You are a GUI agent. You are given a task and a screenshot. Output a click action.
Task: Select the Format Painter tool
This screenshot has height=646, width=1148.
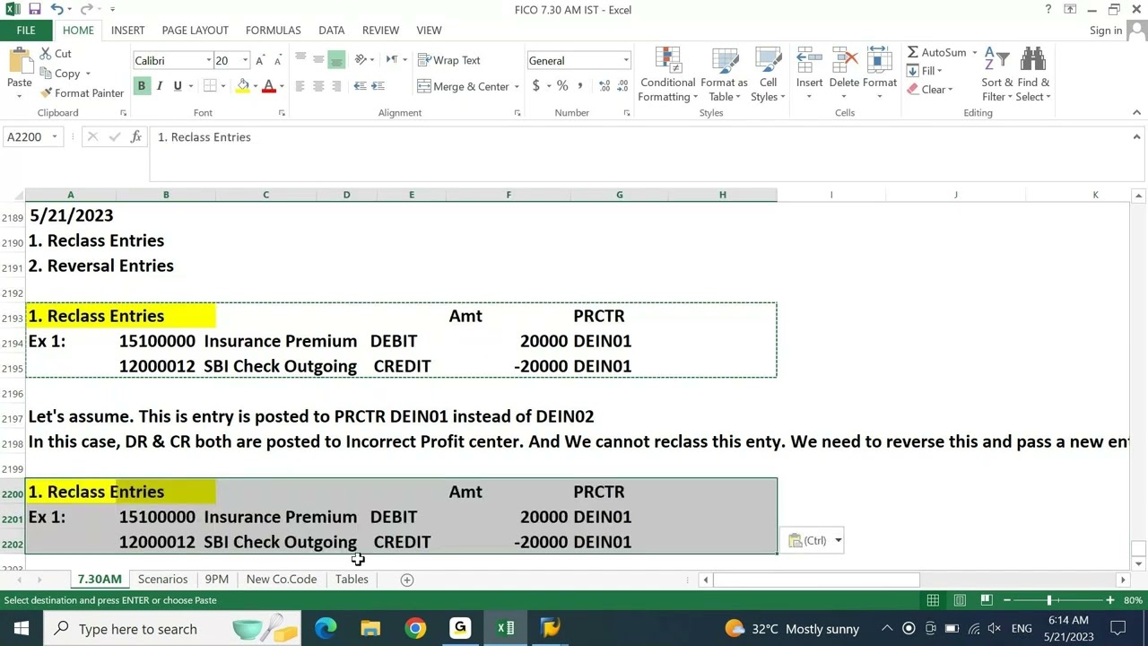(82, 93)
